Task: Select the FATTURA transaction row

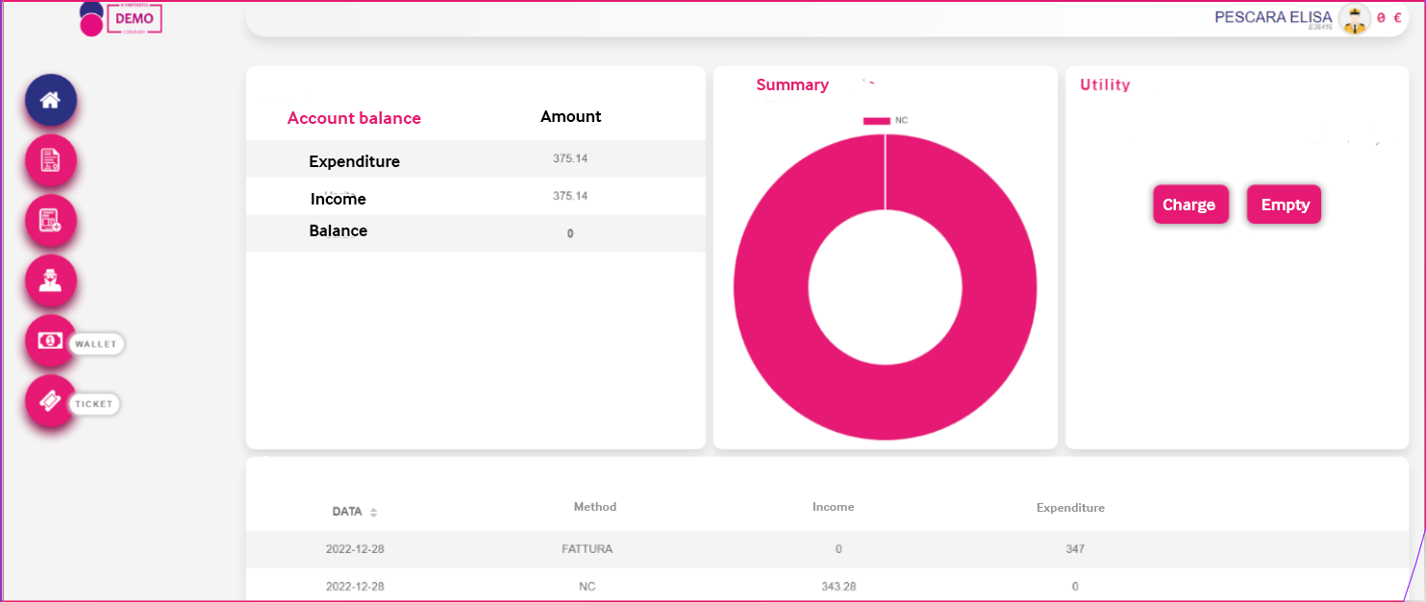Action: pos(587,549)
